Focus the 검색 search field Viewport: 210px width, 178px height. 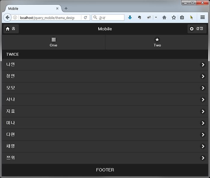coord(108,18)
